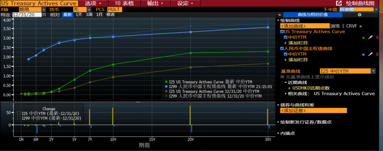Remove the US Treasury 中价YTM series (red circle icon)
The height and width of the screenshot is (151, 383).
tap(378, 37)
